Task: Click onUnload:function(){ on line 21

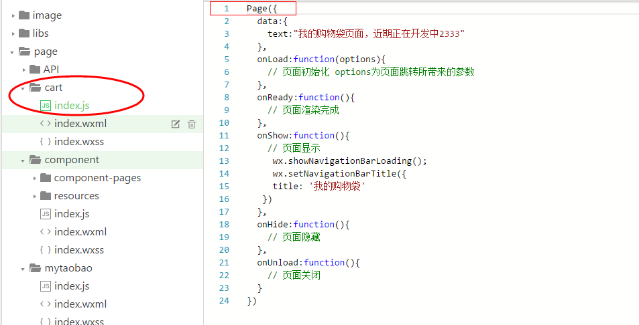Action: pyautogui.click(x=308, y=262)
